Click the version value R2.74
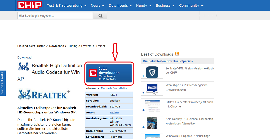This screenshot has height=139, width=270. click(113, 95)
